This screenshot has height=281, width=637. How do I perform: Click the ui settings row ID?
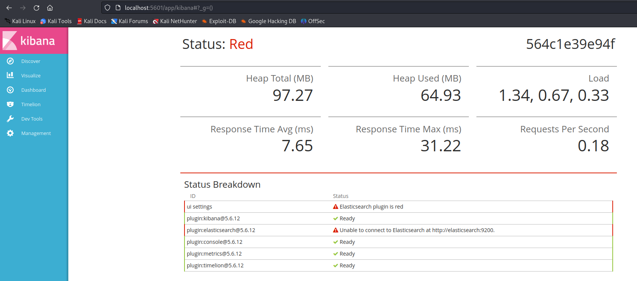(x=199, y=207)
